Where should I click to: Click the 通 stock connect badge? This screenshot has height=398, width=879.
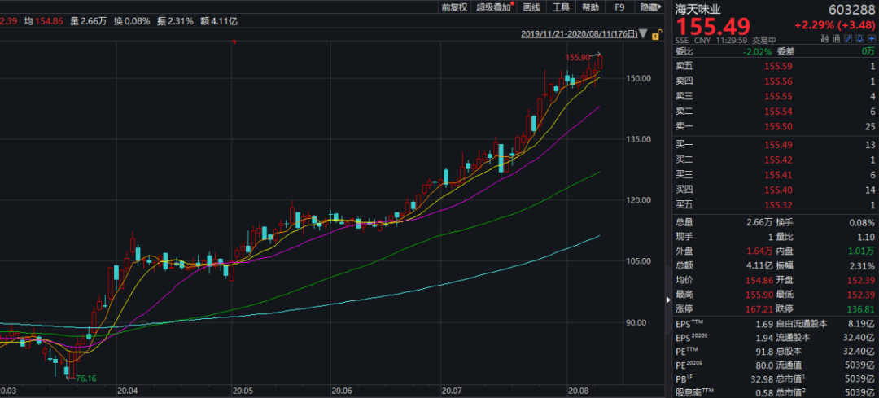tap(836, 39)
